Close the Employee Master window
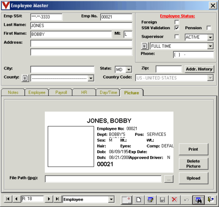This screenshot has height=207, width=219. 213,6
